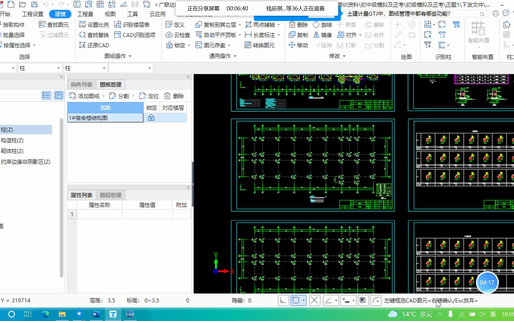The height and width of the screenshot is (321, 514).
Task: Click the search magnifier icon
Action: pos(482,14)
